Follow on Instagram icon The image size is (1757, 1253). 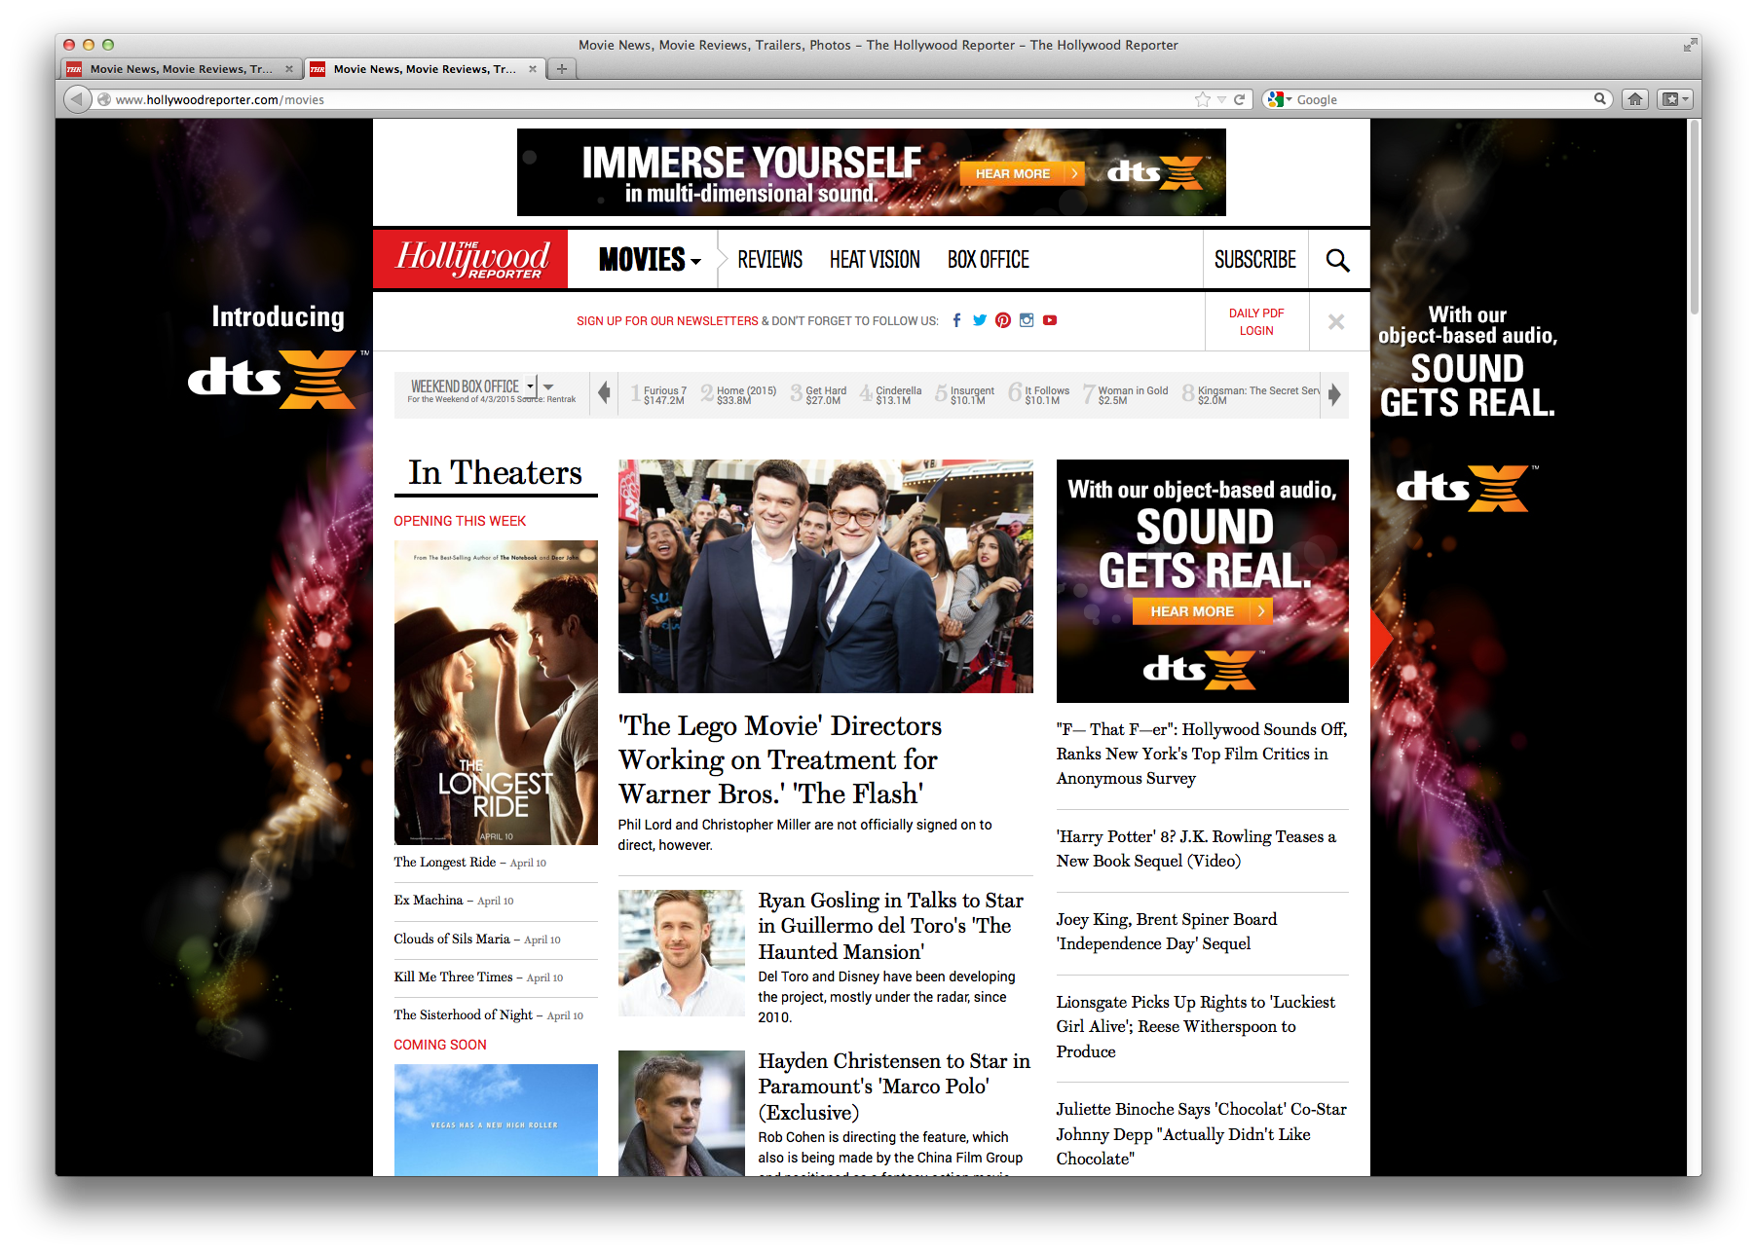[x=1027, y=320]
